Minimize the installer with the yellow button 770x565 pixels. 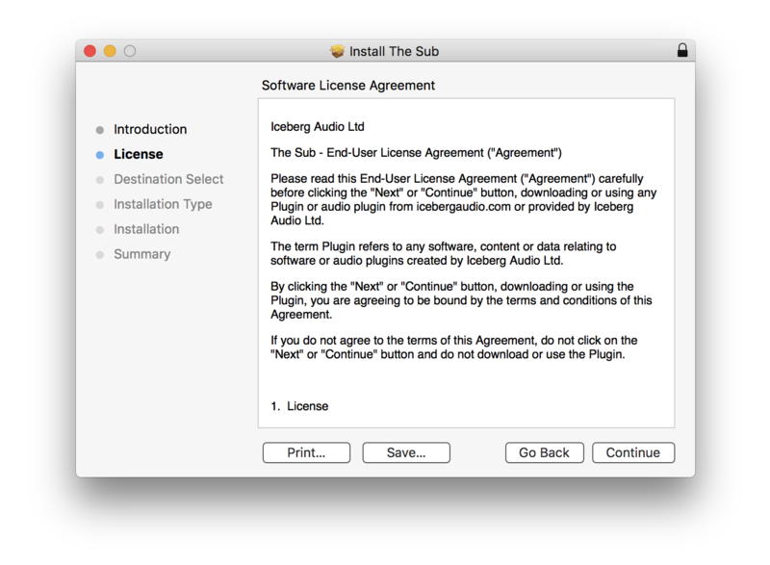point(110,51)
